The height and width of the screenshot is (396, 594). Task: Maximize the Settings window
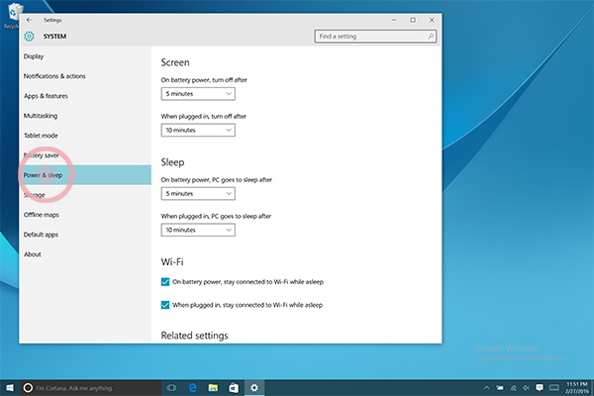coord(413,20)
